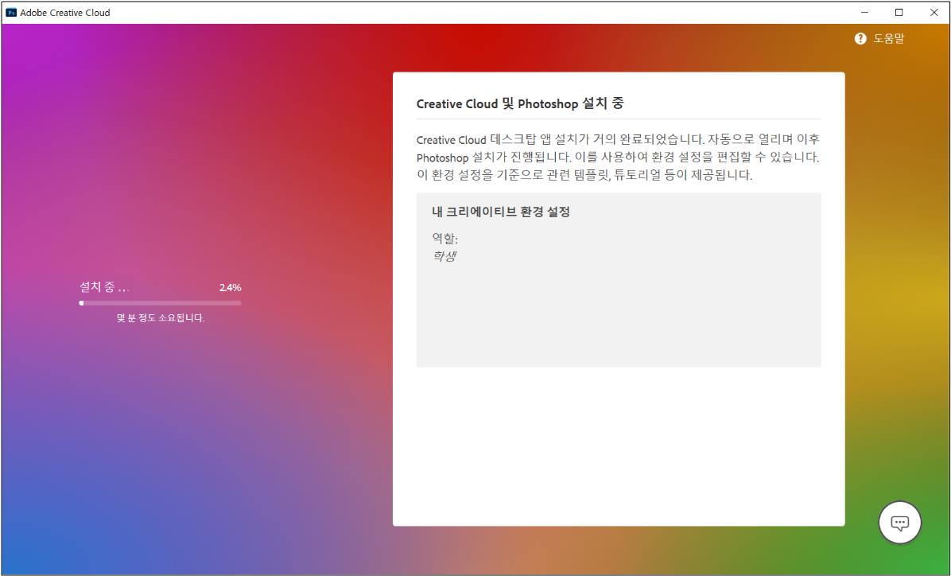Select the circled question mark next to 도움말
The image size is (951, 576).
pos(860,37)
